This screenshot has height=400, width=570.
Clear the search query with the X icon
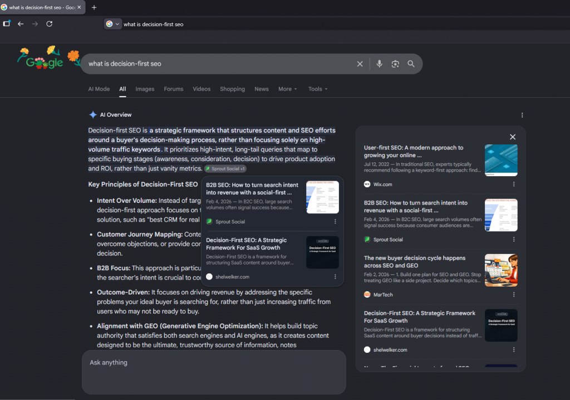pyautogui.click(x=360, y=64)
